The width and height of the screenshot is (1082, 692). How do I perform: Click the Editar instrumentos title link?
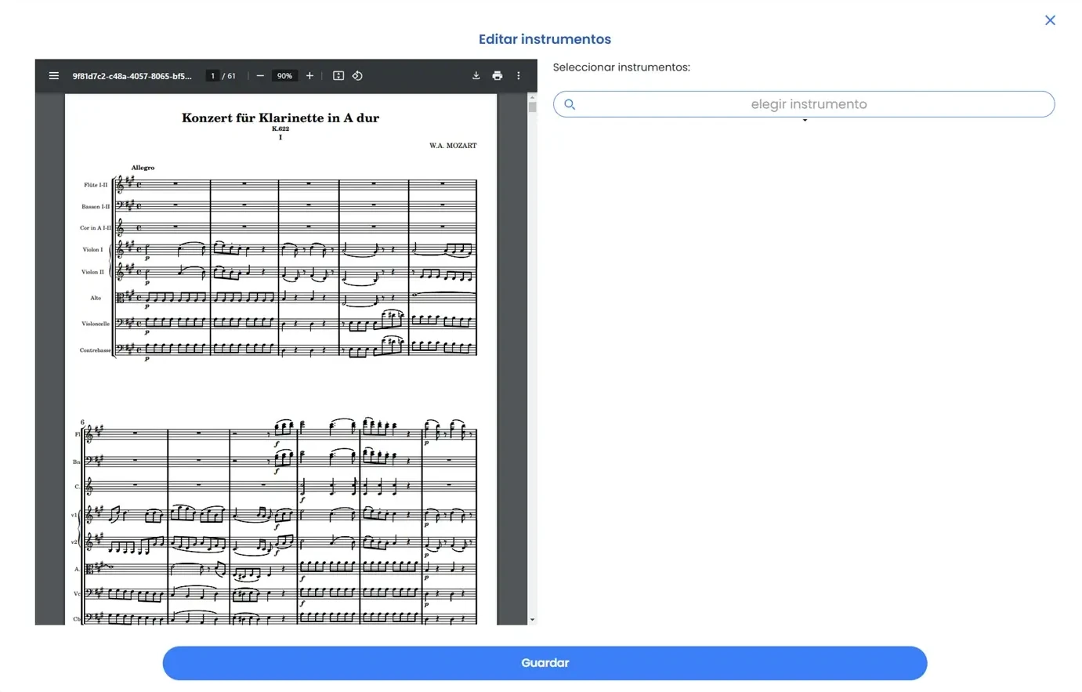[545, 38]
